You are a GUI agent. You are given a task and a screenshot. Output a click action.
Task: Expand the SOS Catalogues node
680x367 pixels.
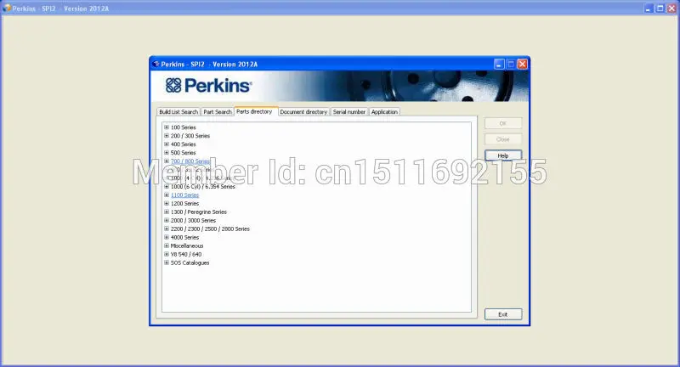click(x=167, y=263)
